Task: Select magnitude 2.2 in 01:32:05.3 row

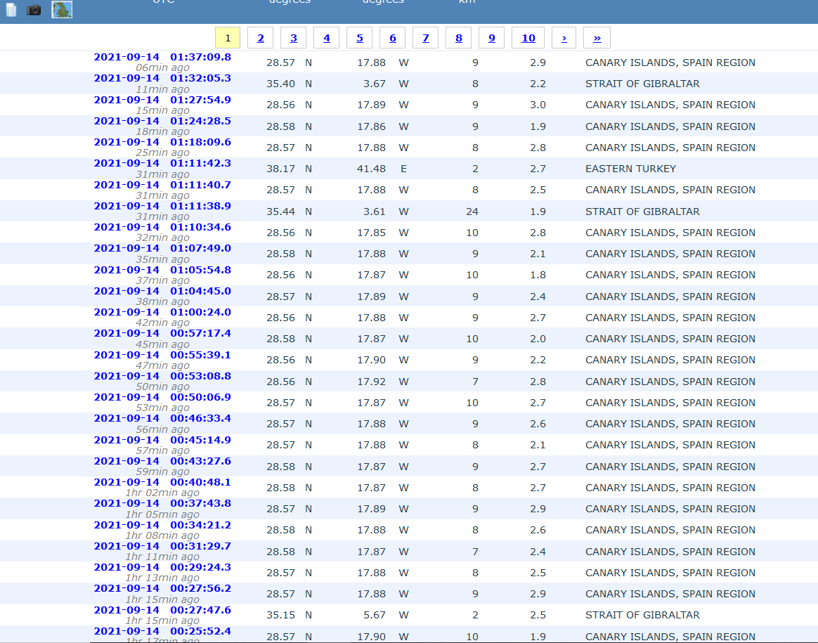Action: (x=538, y=84)
